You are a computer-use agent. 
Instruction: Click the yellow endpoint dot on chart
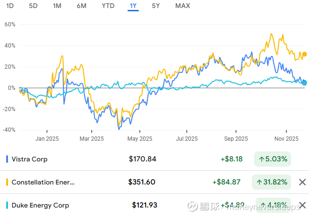click(x=304, y=55)
